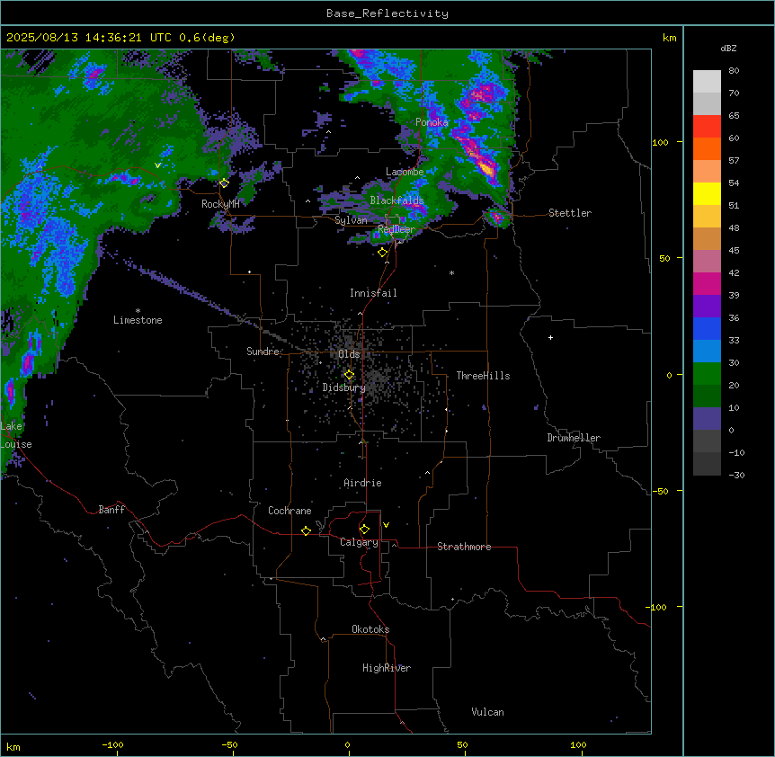
Task: Click the RockyMH label
Action: [x=220, y=204]
